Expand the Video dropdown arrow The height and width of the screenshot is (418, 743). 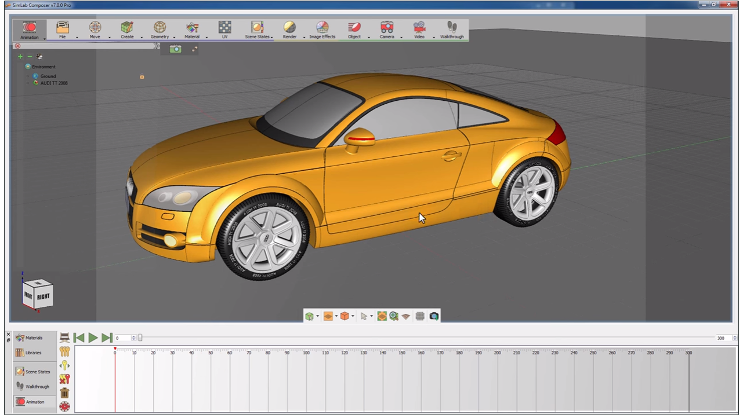click(434, 38)
